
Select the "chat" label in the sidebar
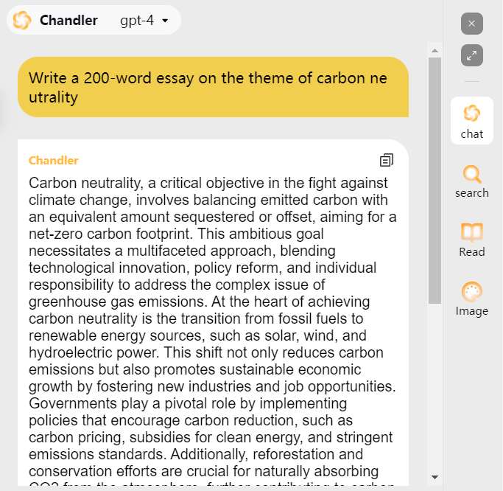(x=472, y=134)
